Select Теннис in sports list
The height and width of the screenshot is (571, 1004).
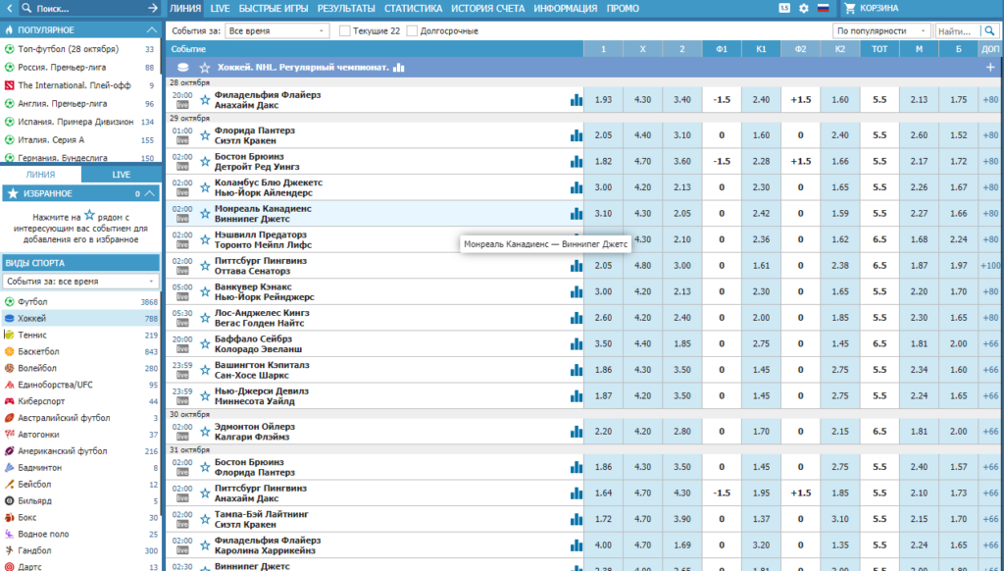click(x=80, y=336)
